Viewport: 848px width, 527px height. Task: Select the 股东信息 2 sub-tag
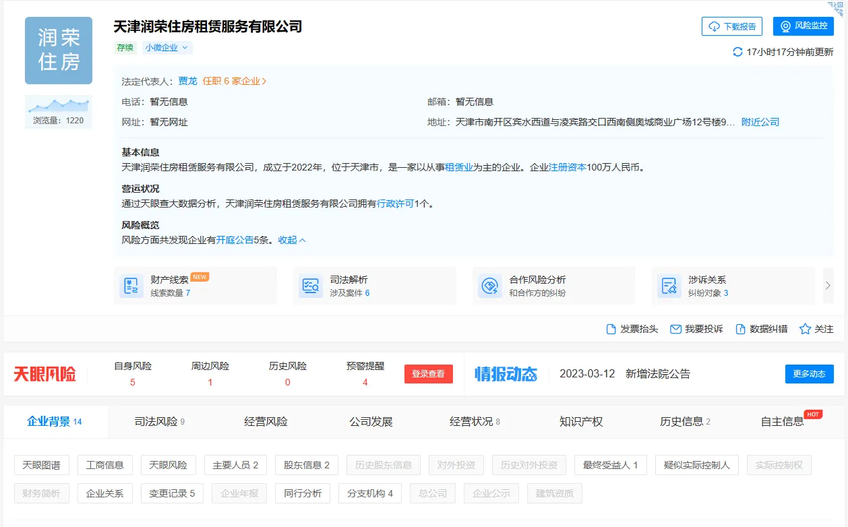(x=307, y=465)
